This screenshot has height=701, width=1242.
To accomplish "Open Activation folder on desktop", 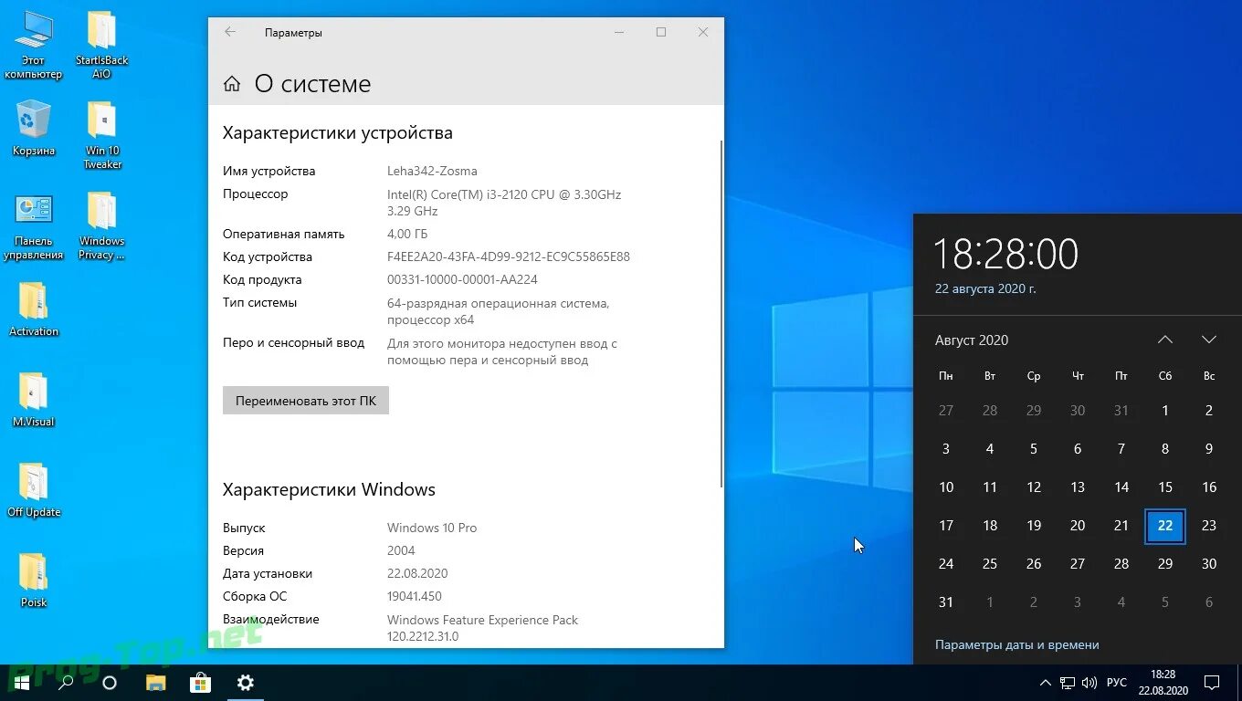I will tap(33, 309).
